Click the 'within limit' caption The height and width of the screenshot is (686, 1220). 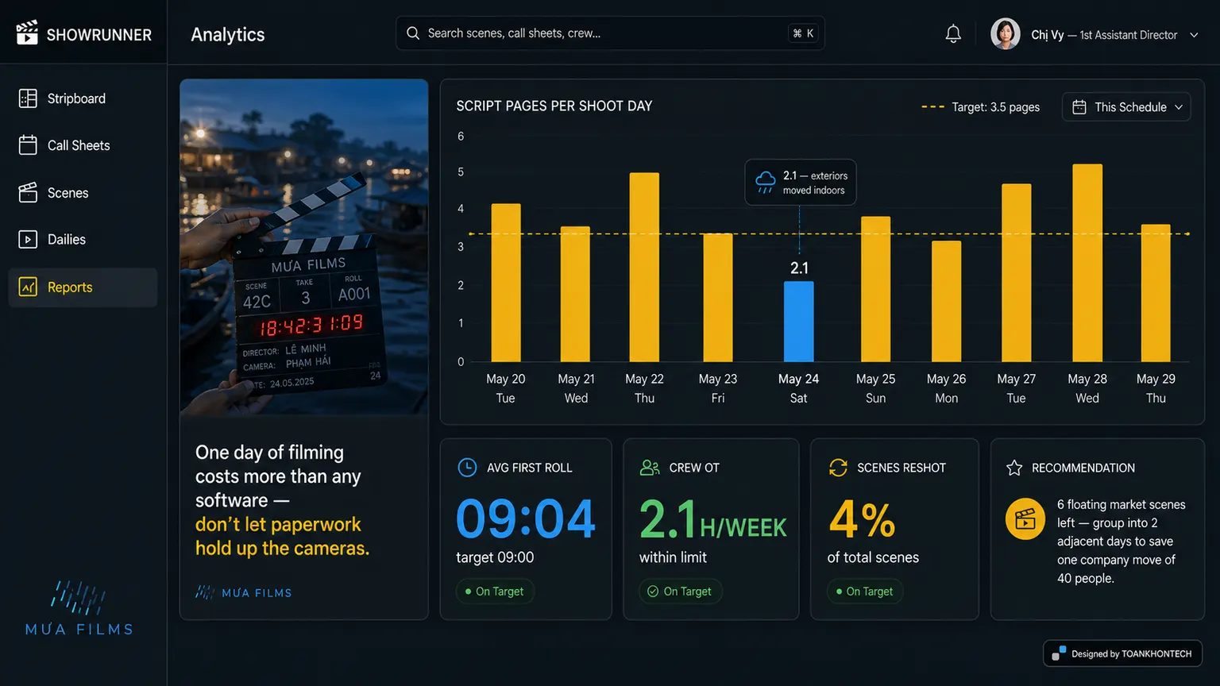[673, 557]
